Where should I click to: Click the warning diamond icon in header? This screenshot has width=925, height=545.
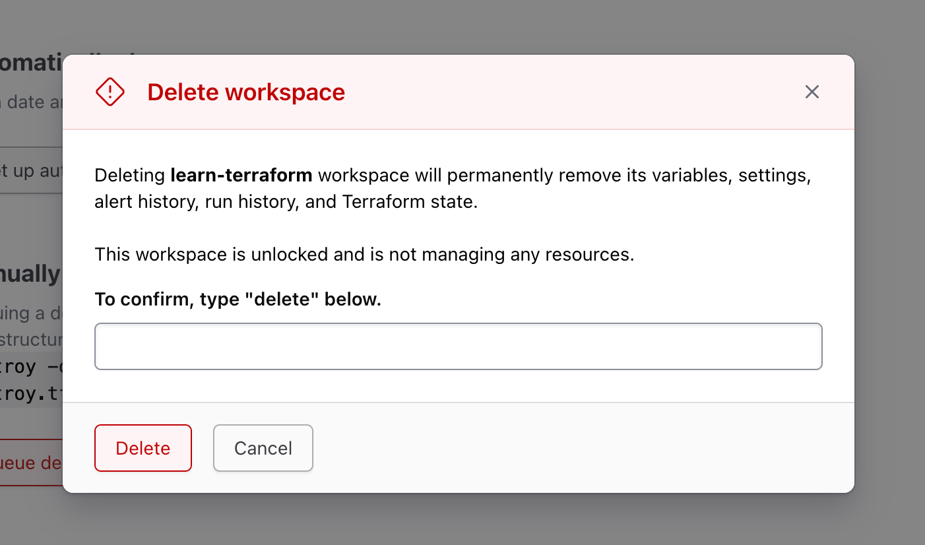[x=110, y=92]
